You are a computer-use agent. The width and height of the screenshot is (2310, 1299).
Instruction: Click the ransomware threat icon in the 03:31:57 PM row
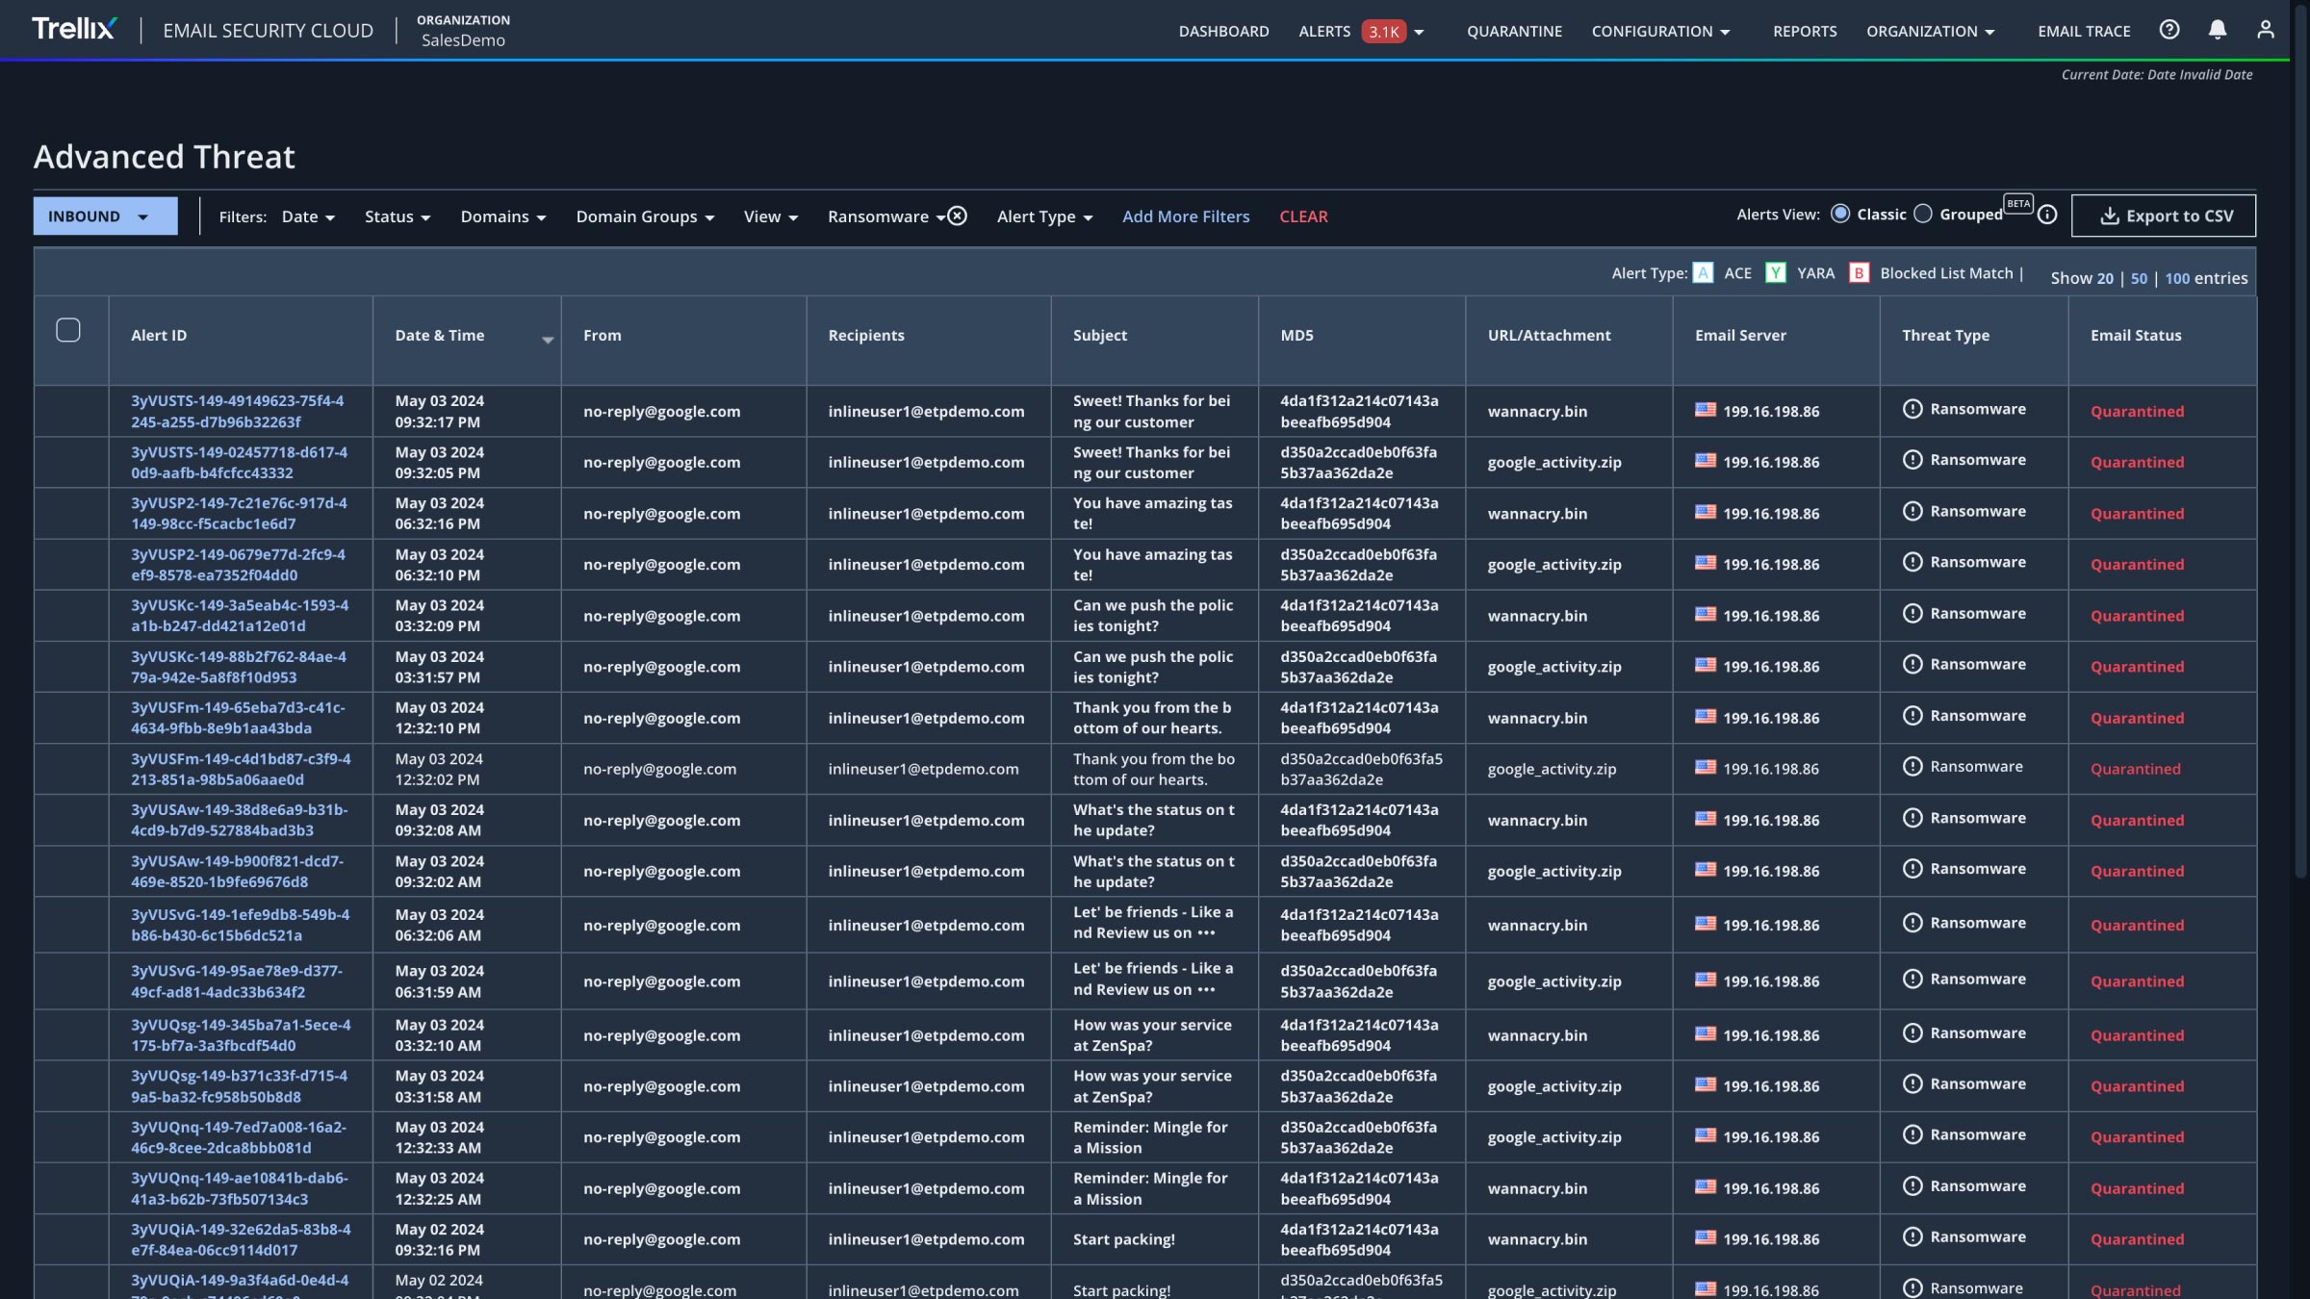[x=1912, y=664]
